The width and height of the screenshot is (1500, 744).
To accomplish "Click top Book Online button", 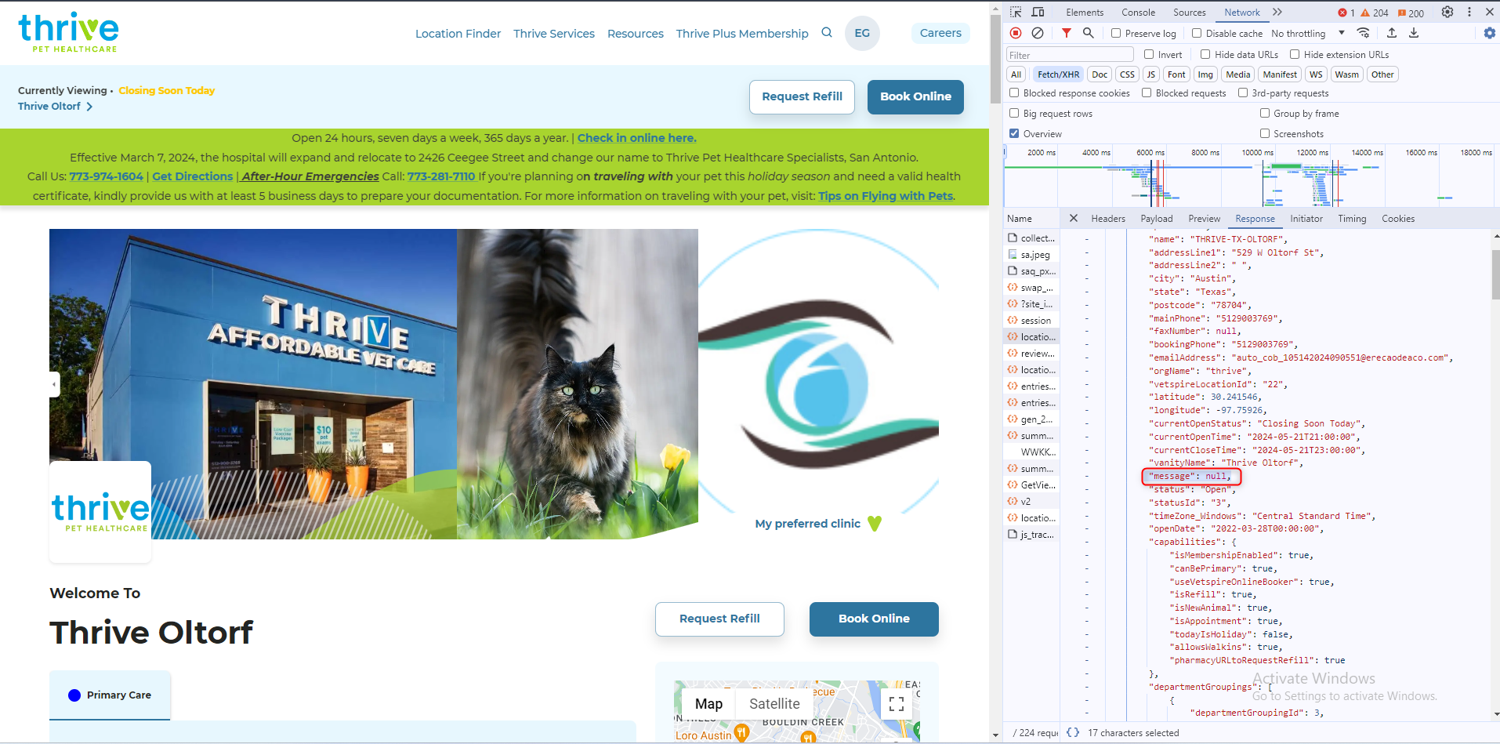I will point(915,96).
